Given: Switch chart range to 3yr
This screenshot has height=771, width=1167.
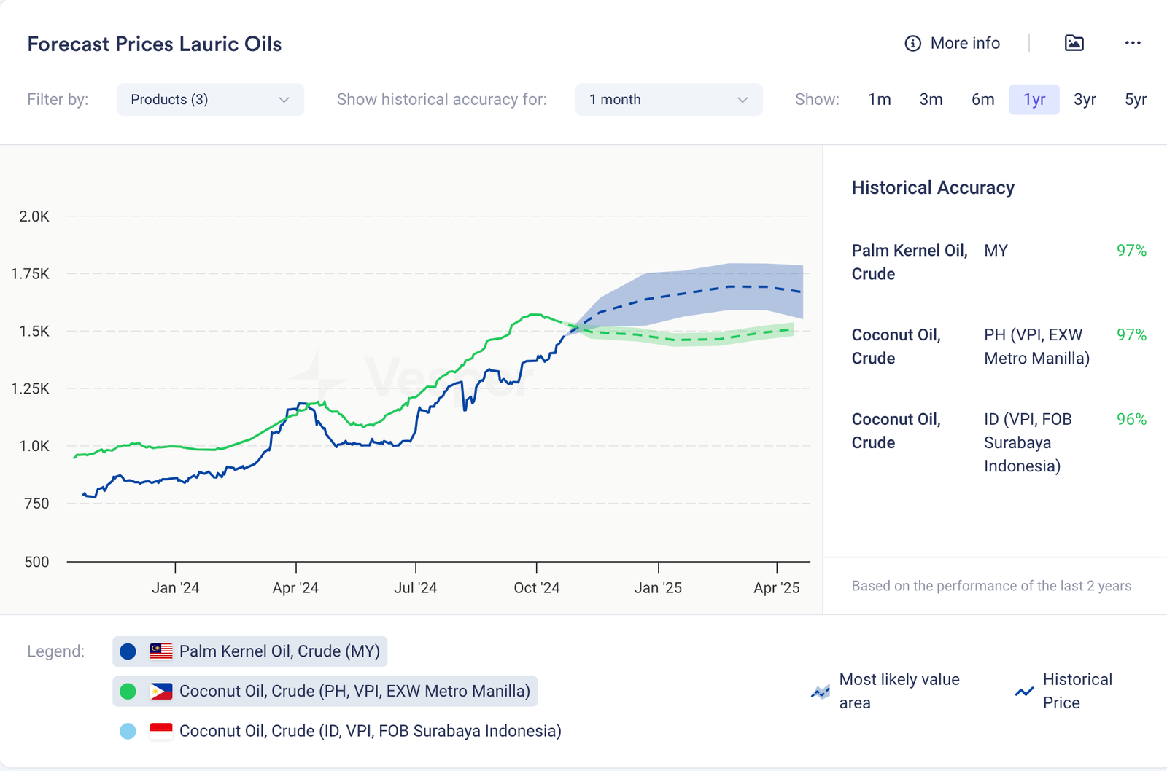Looking at the screenshot, I should (1085, 100).
